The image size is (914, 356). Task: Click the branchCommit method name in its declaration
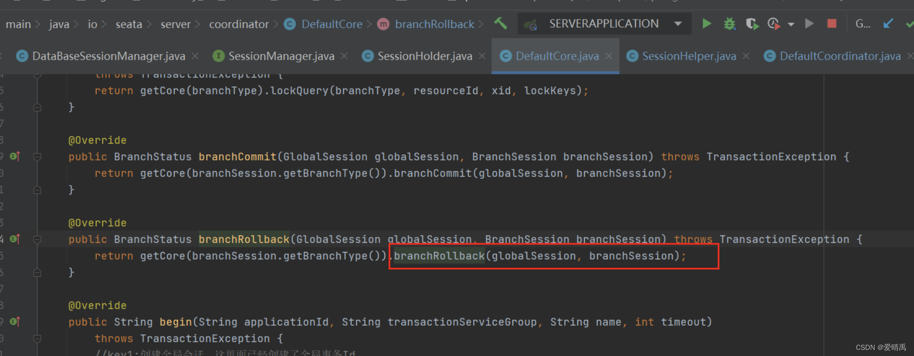[237, 156]
